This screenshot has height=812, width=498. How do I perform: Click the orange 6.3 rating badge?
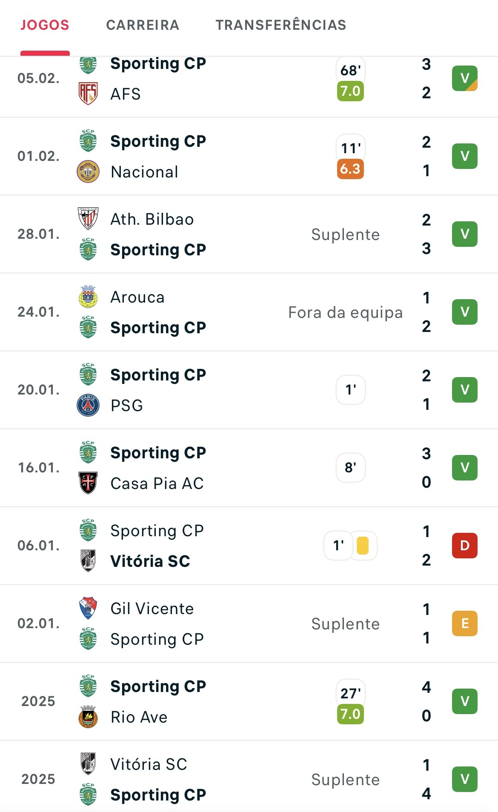coord(350,169)
